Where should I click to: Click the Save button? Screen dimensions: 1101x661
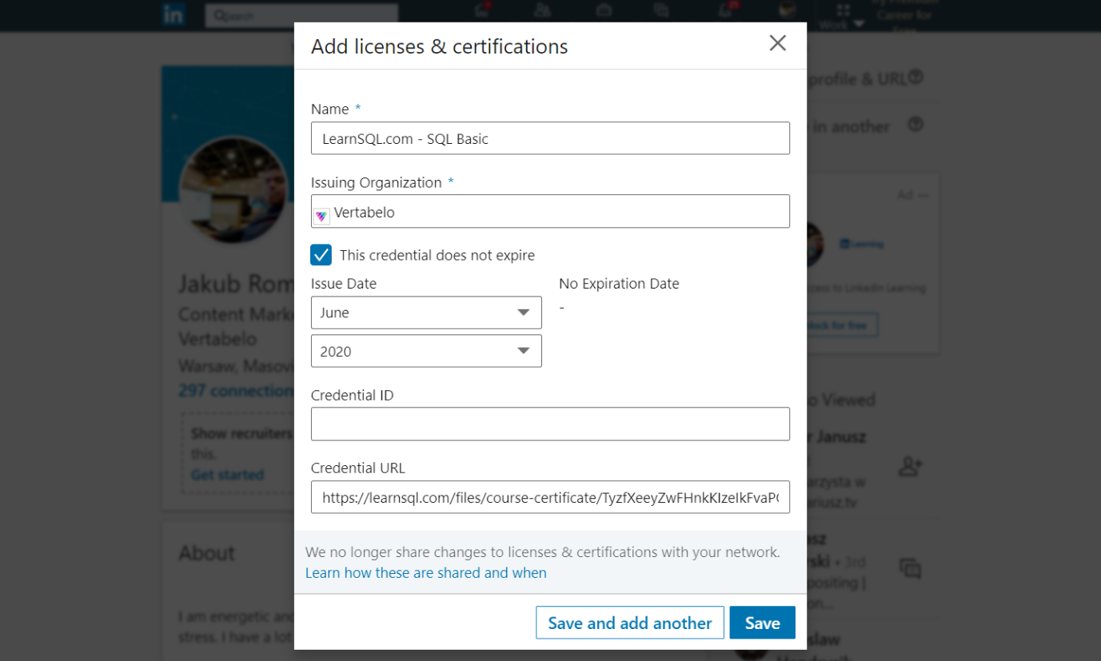(x=762, y=623)
